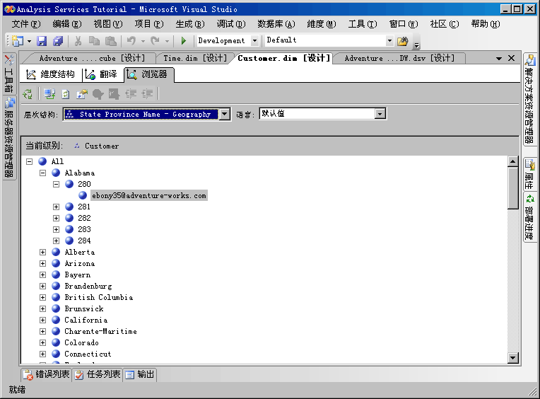Click the New Project toolbar icon
Viewport: 540px width, 399px height.
[18, 41]
